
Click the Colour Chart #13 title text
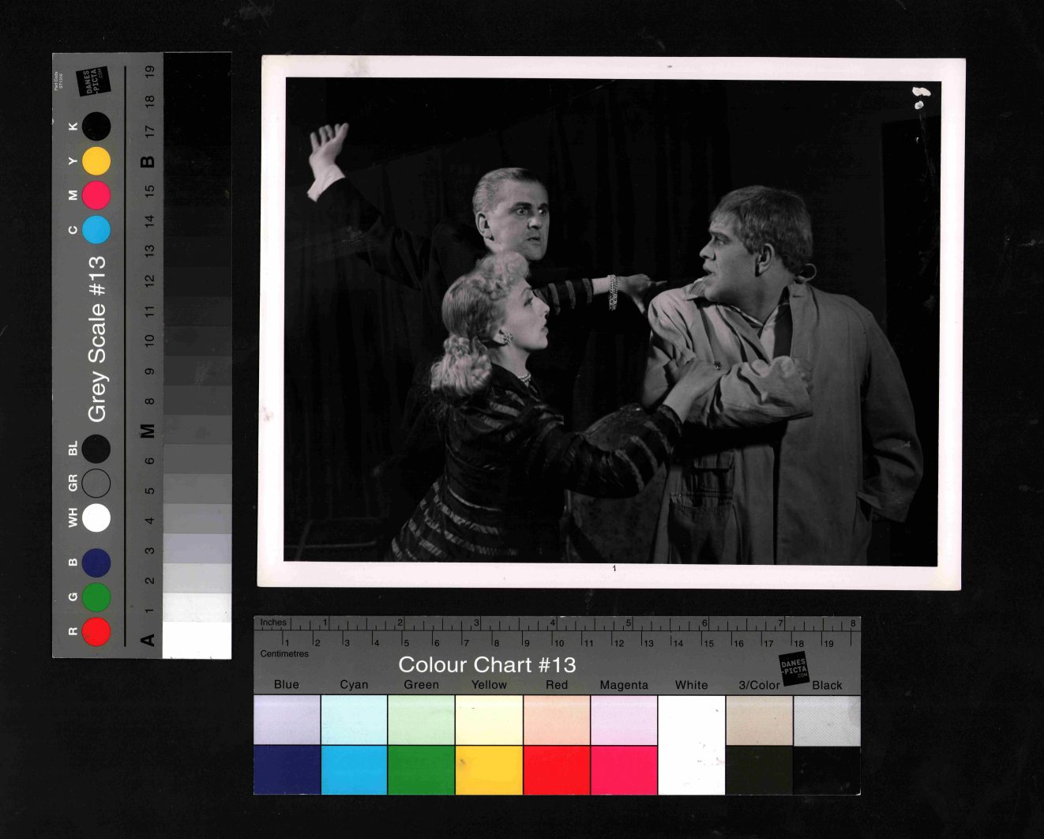click(x=486, y=664)
